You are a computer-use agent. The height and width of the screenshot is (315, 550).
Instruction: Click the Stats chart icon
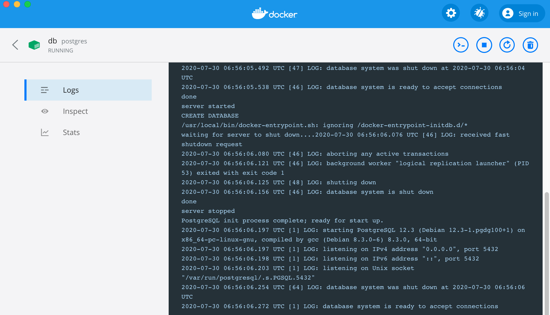(x=45, y=132)
